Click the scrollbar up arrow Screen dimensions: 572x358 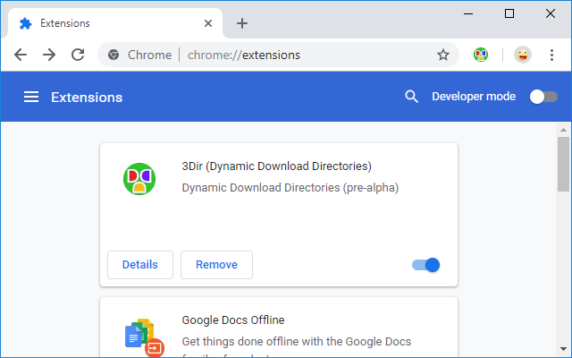click(x=564, y=130)
